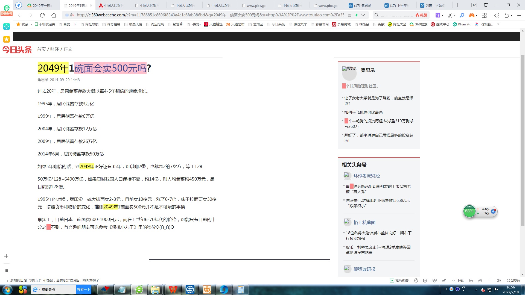The width and height of the screenshot is (525, 295).
Task: Click the scissors screenshot tool icon
Action: (450, 15)
